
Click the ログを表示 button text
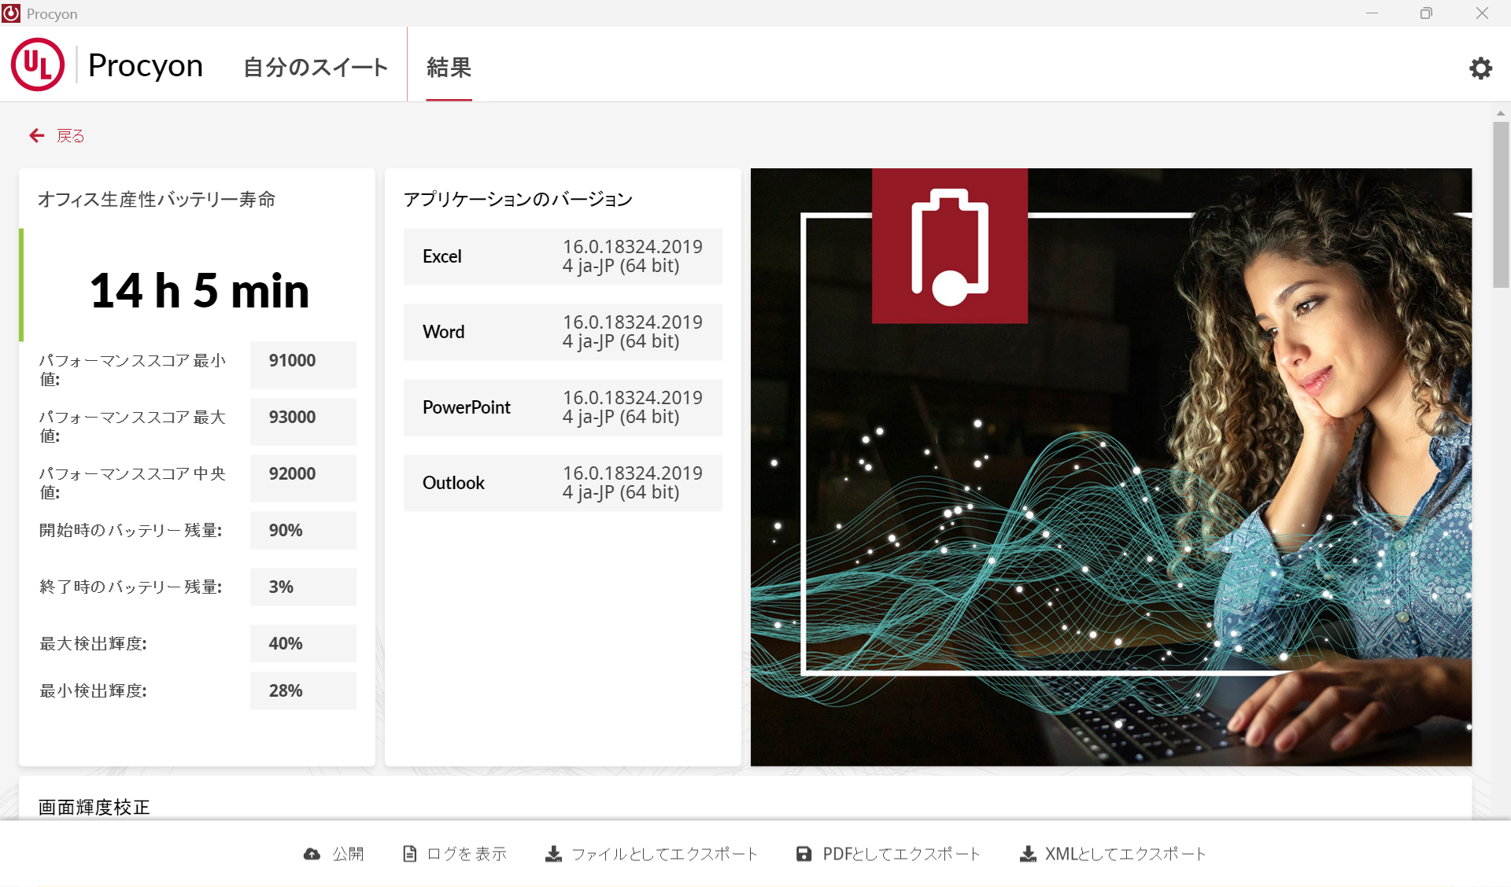click(467, 854)
